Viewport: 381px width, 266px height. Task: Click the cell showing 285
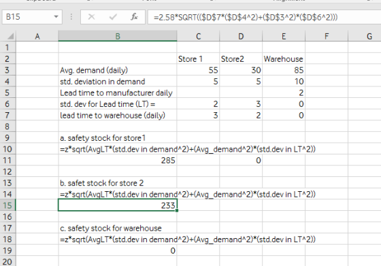tap(118, 161)
